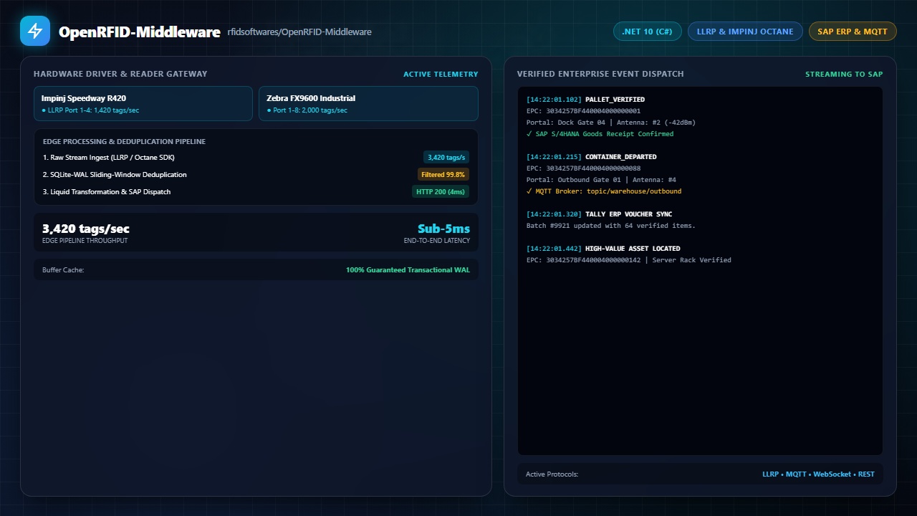Image resolution: width=917 pixels, height=516 pixels.
Task: Click the EPC ending in 0001
Action: (x=584, y=111)
